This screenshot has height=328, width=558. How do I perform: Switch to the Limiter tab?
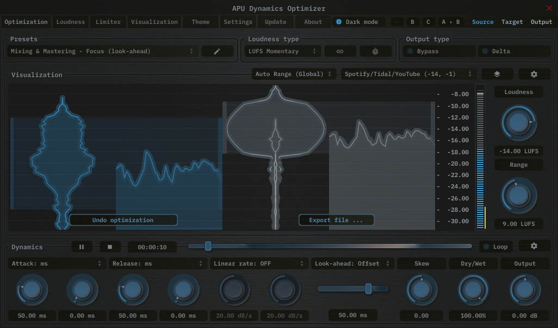pyautogui.click(x=108, y=22)
